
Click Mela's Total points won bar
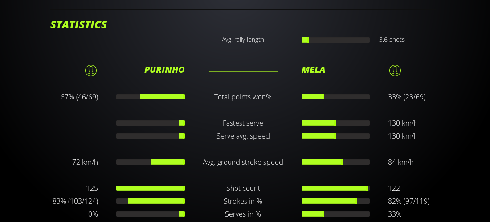(335, 97)
